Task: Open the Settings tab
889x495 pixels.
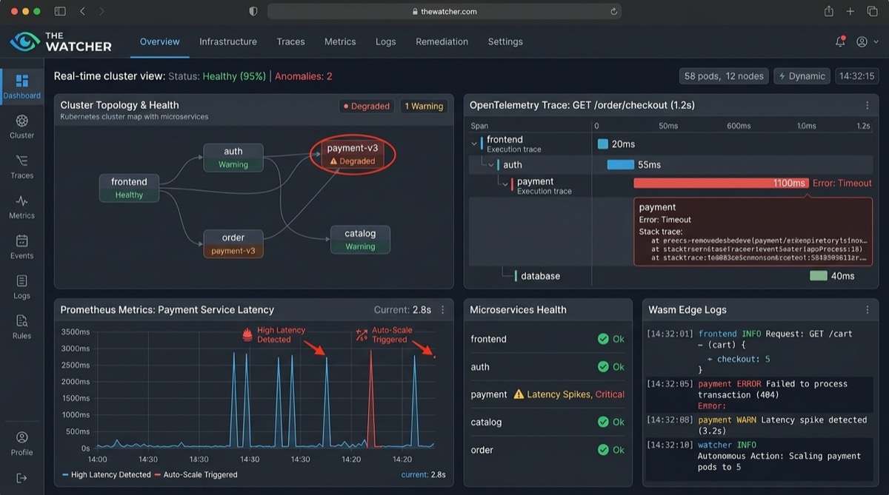Action: pos(505,41)
